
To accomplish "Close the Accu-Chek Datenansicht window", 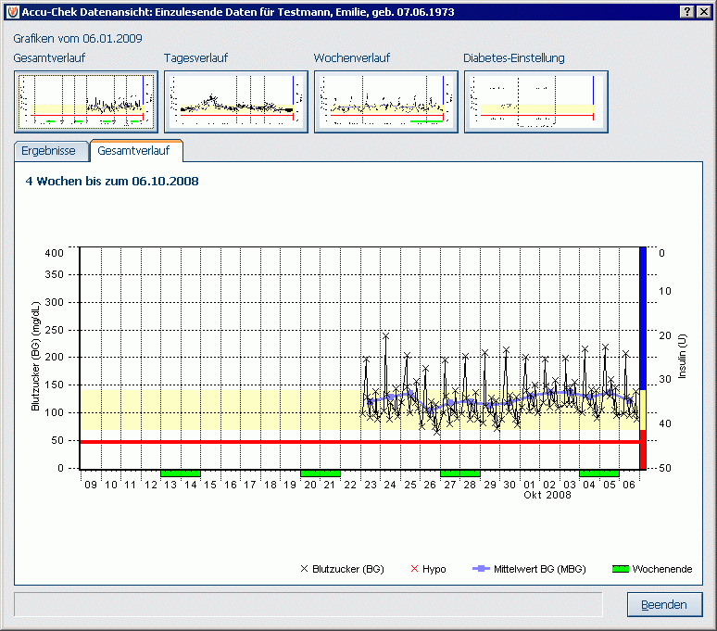I will [x=704, y=12].
